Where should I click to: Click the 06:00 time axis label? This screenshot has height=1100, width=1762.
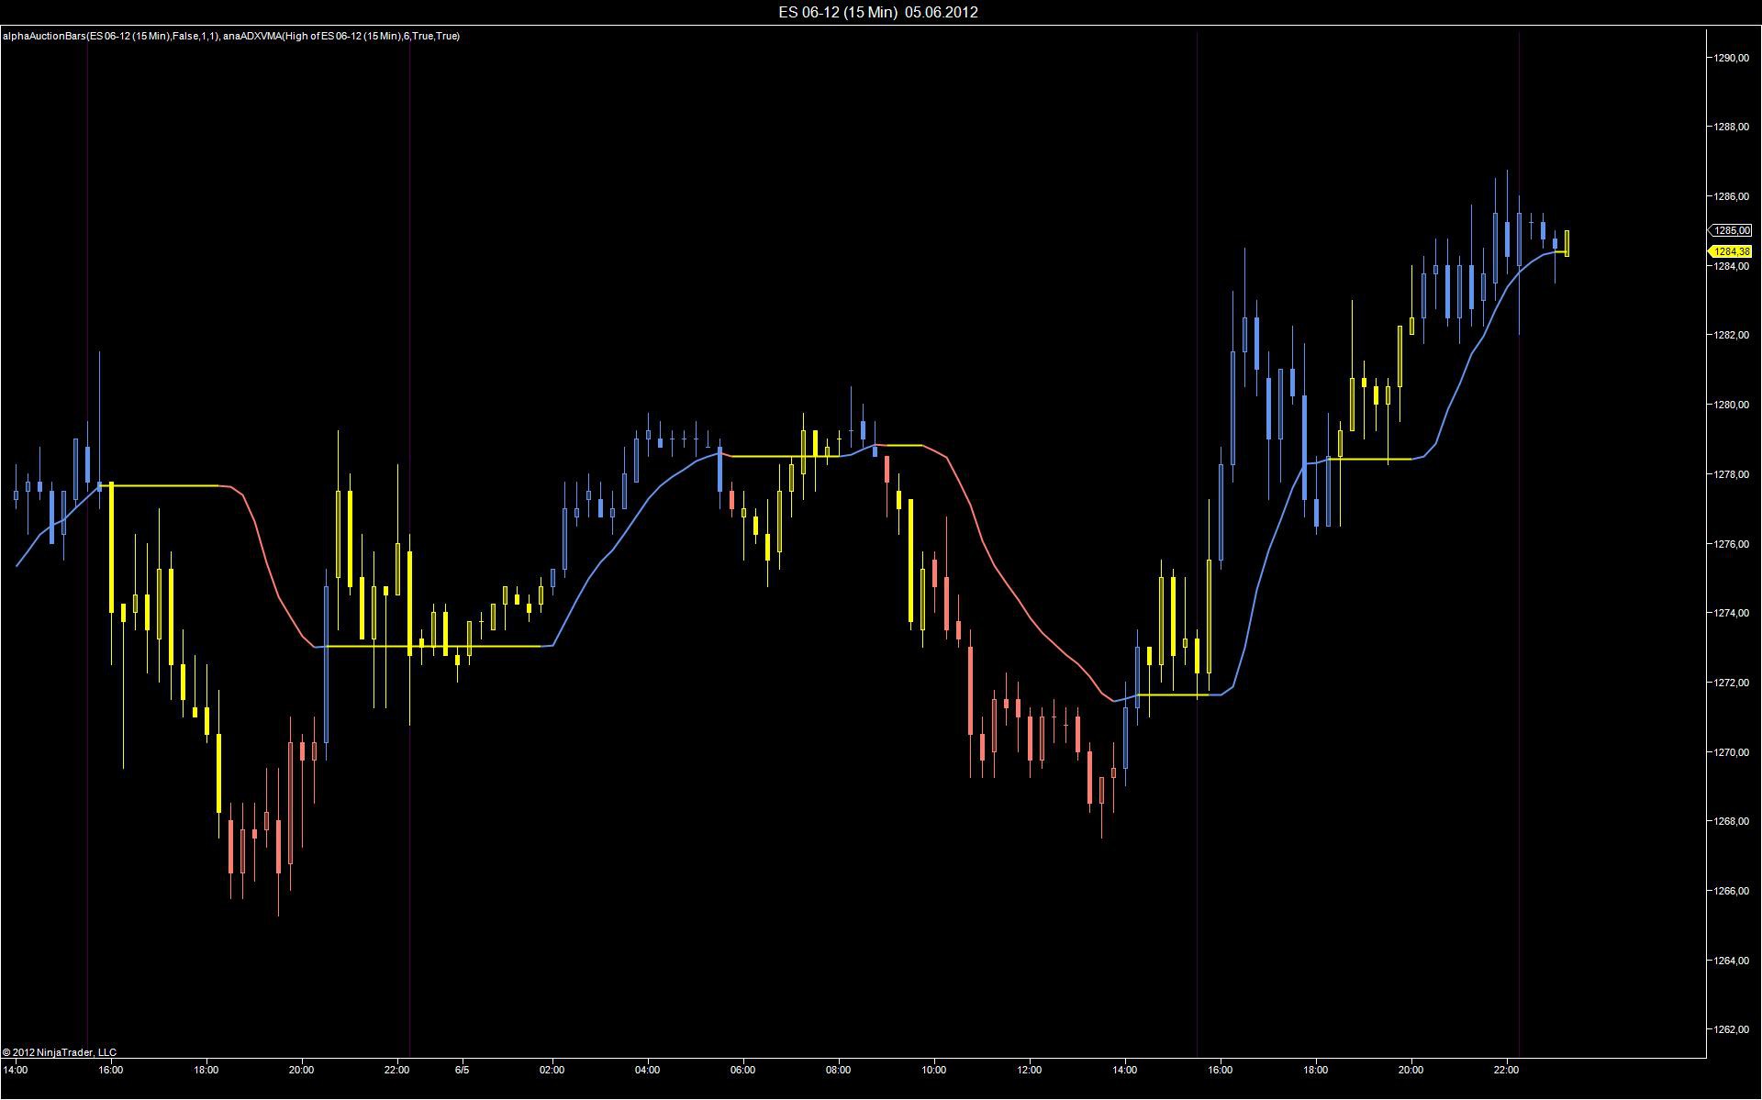743,1070
